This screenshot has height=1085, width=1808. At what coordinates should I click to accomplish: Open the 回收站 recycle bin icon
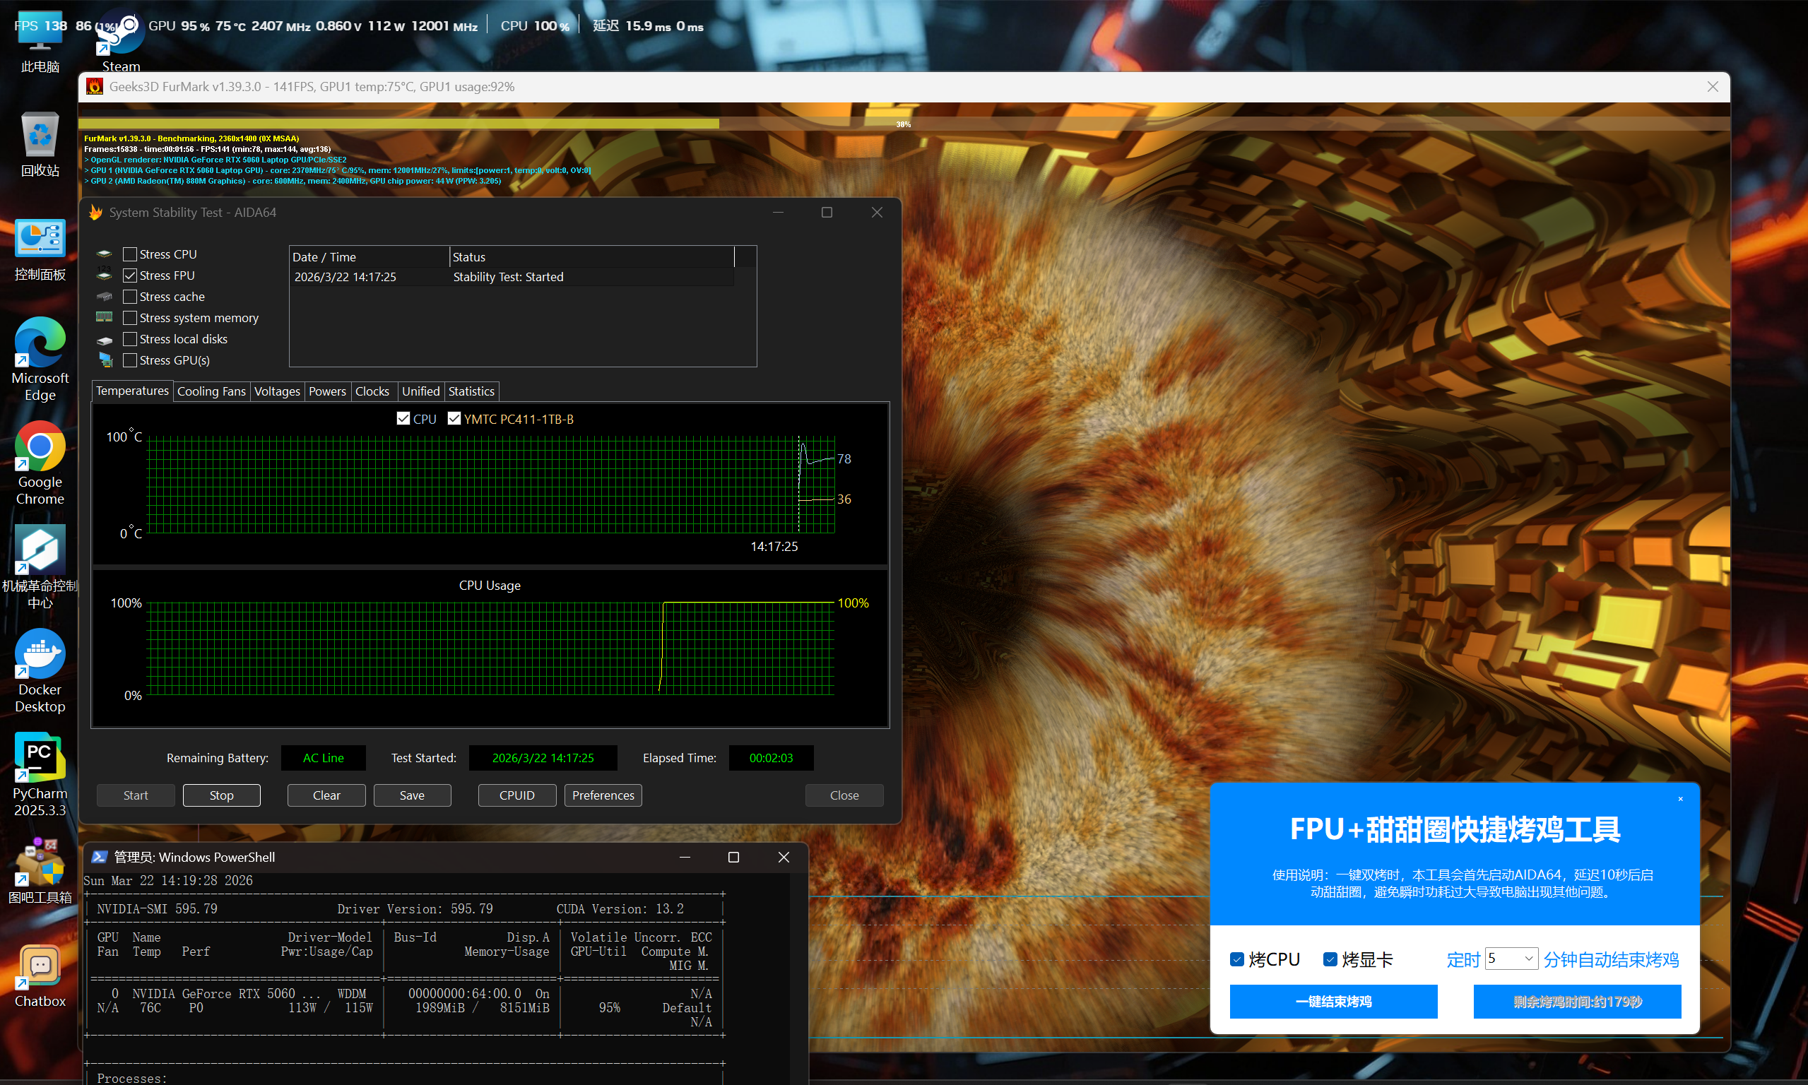[40, 144]
